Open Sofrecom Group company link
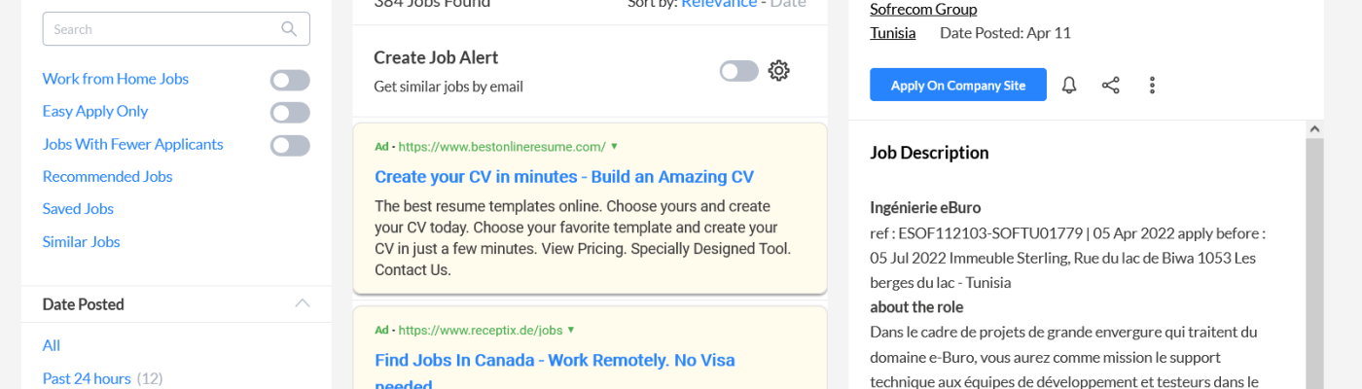 coord(923,10)
